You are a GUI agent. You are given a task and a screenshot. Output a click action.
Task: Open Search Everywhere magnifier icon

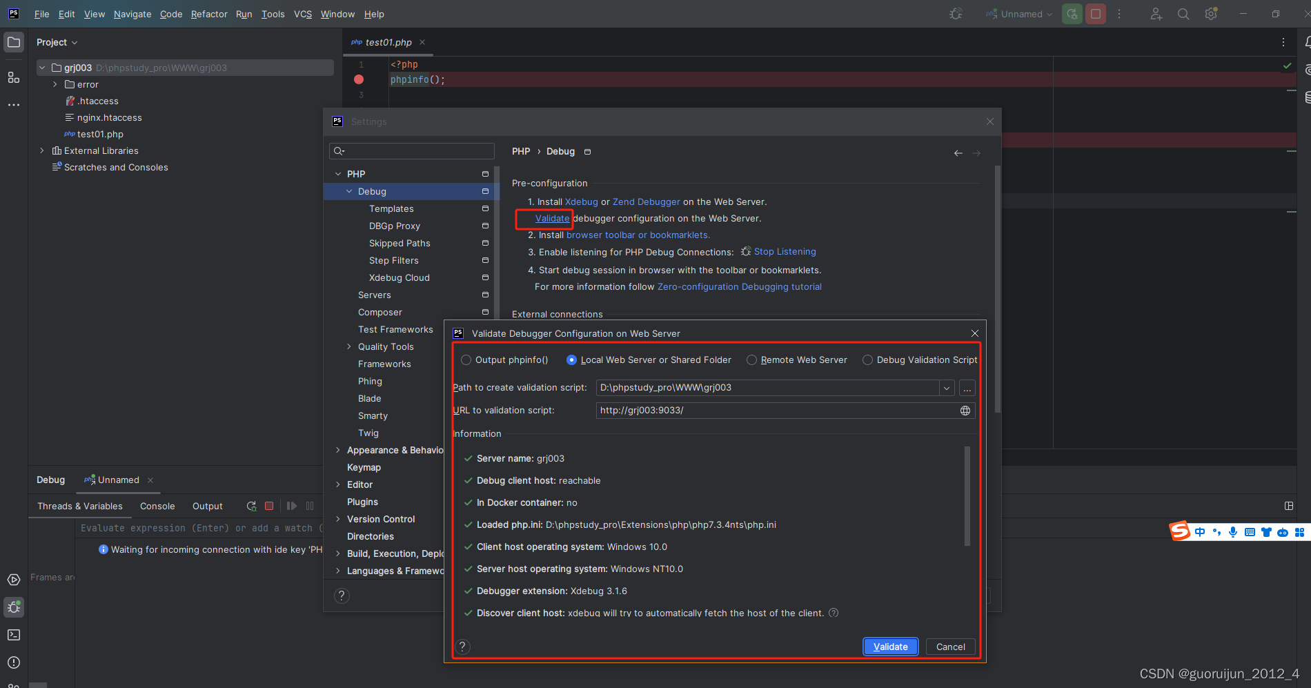[x=1183, y=14]
